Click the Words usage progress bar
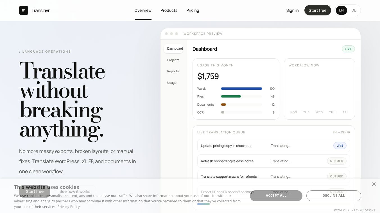Screen dimensions: 380x213 pos(241,89)
